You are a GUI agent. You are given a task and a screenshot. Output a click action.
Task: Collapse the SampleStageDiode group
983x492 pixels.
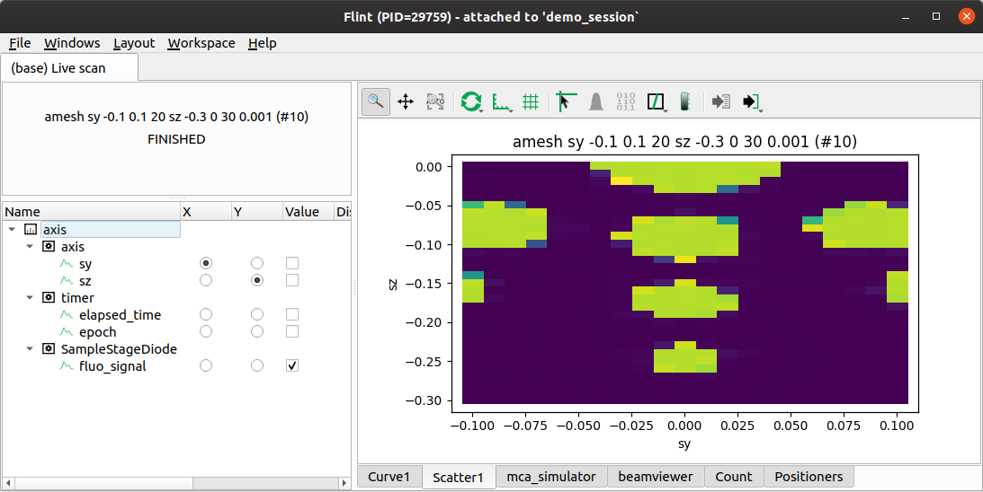pyautogui.click(x=30, y=348)
